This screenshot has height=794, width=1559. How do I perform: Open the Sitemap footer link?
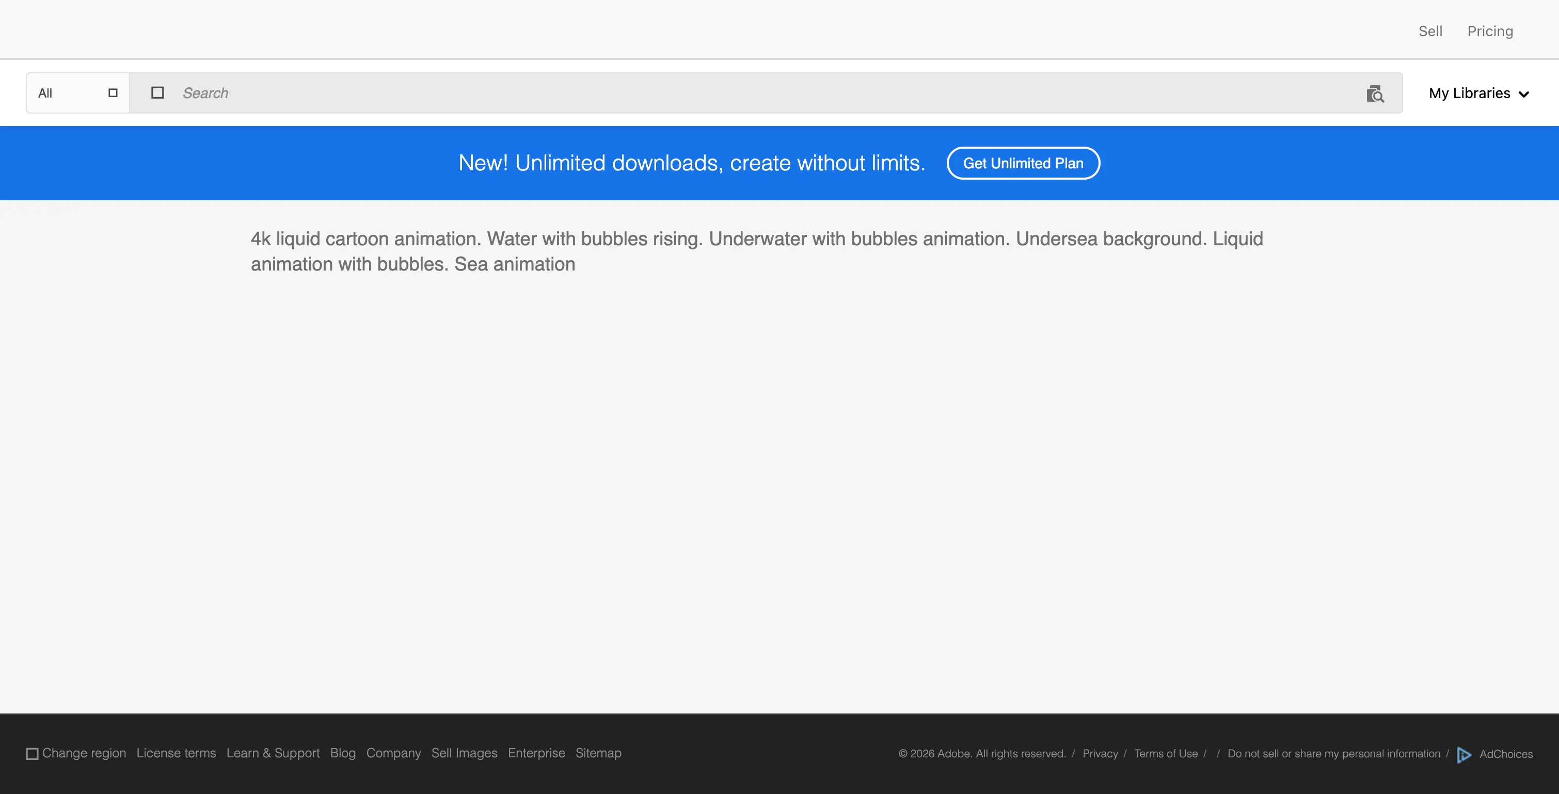pyautogui.click(x=598, y=753)
